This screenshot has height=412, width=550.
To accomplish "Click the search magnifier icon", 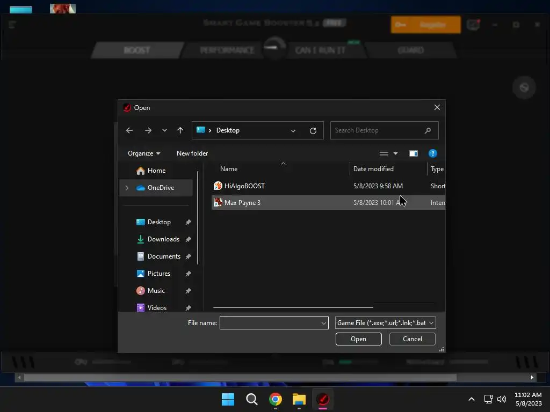I will point(428,130).
